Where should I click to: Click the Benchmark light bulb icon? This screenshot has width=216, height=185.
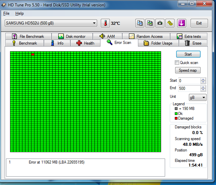14,43
